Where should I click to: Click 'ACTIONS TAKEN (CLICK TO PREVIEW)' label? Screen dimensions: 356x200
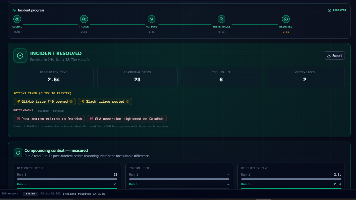pos(42,93)
